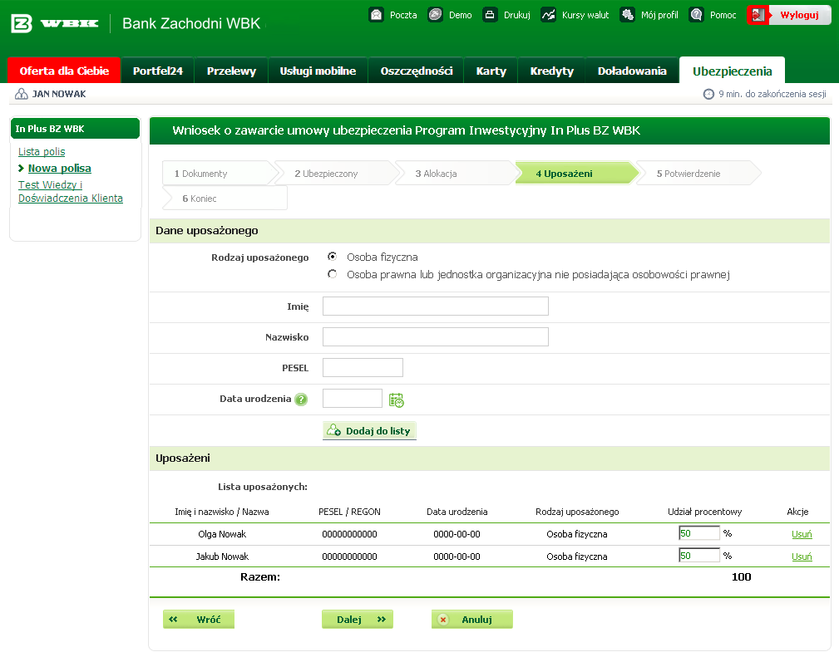Click the PESEL / REGON column header
839x657 pixels.
pos(349,512)
